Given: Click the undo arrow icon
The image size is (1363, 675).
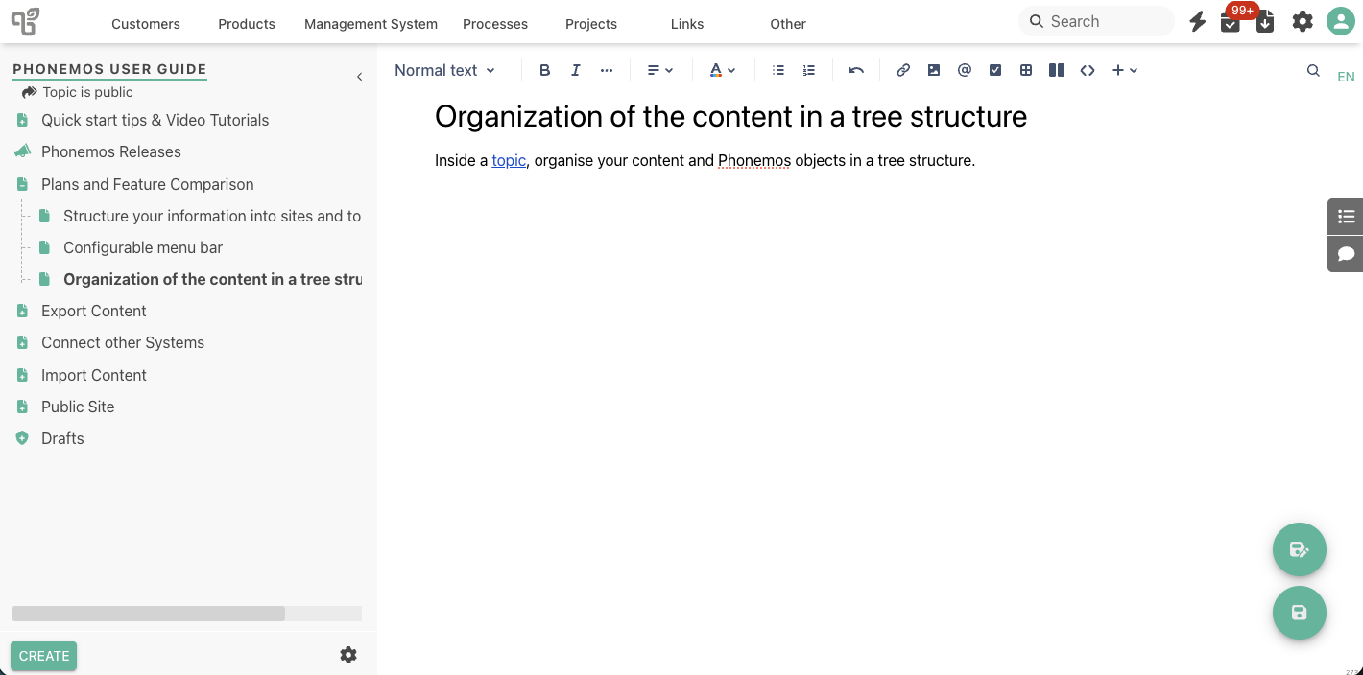Looking at the screenshot, I should (856, 70).
